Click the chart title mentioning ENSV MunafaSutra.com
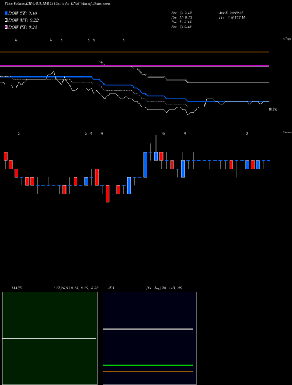The height and width of the screenshot is (385, 292). (x=57, y=3)
